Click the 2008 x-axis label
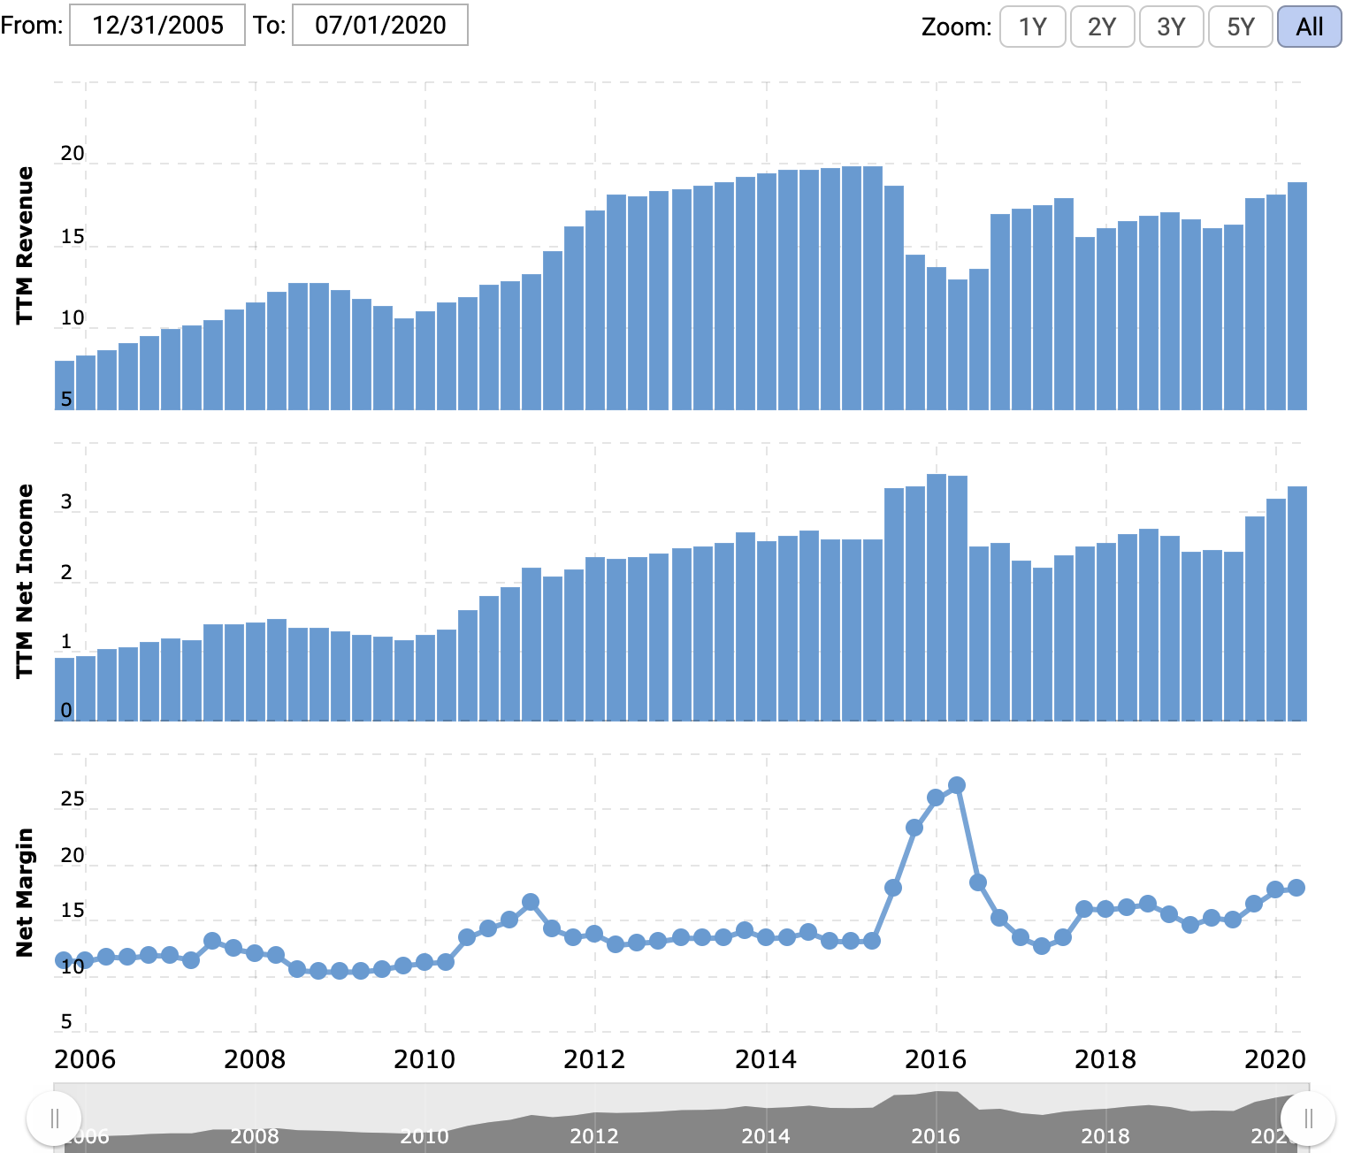 [255, 1059]
